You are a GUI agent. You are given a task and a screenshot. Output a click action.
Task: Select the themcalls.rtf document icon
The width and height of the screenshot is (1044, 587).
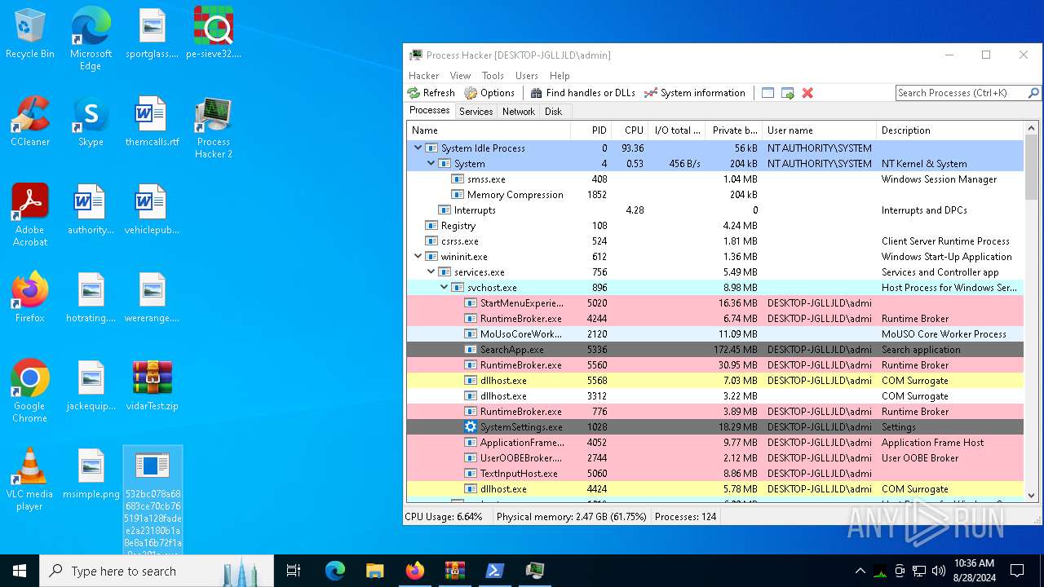click(152, 121)
